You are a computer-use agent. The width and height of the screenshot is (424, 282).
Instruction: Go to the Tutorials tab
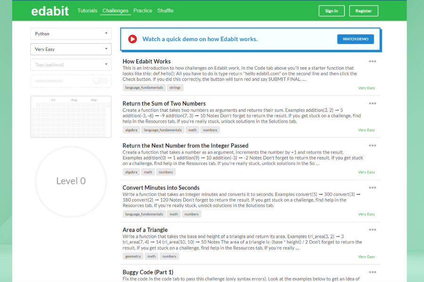coord(87,10)
